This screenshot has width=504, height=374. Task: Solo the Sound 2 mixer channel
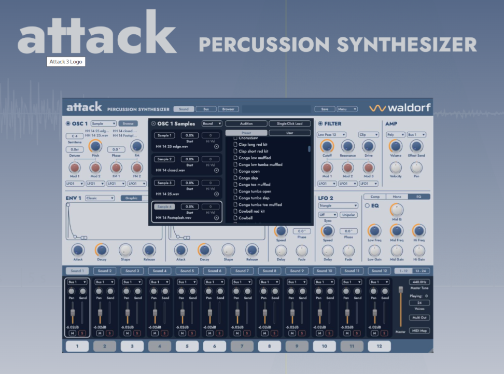click(109, 333)
